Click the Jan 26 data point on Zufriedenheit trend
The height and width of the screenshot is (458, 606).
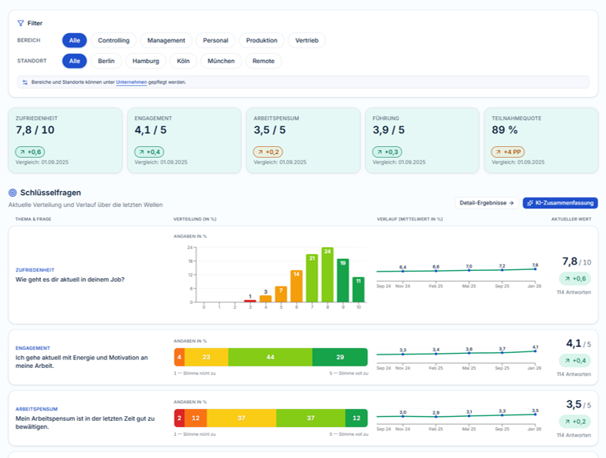[535, 268]
